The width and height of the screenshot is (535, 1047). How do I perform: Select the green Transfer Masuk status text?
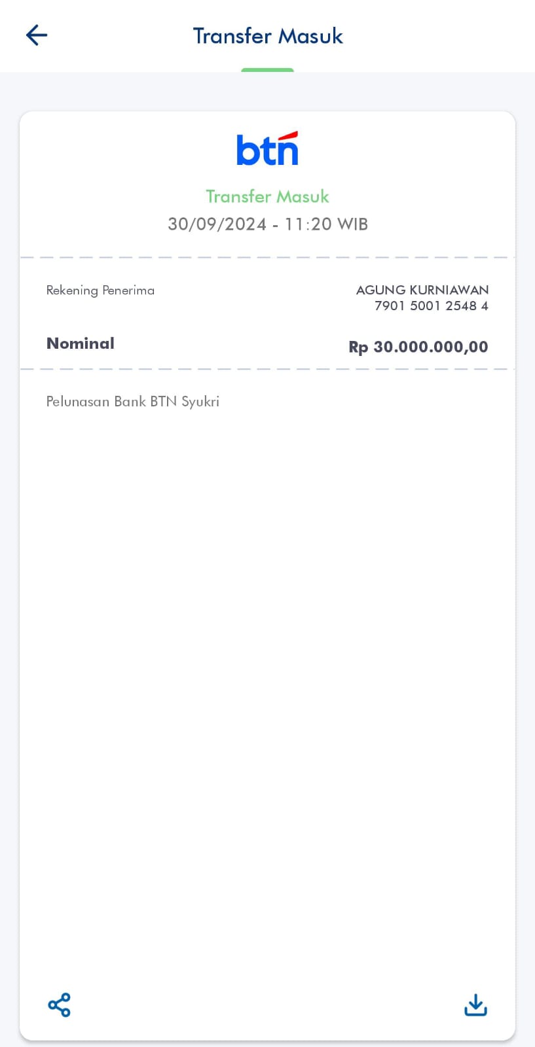267,196
